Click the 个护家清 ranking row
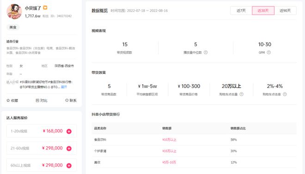The width and height of the screenshot is (305, 174). click(194, 151)
